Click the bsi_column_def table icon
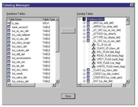 click(9, 50)
